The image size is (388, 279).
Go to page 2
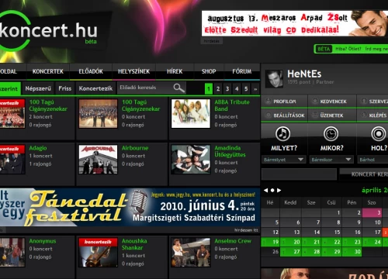click(x=218, y=89)
